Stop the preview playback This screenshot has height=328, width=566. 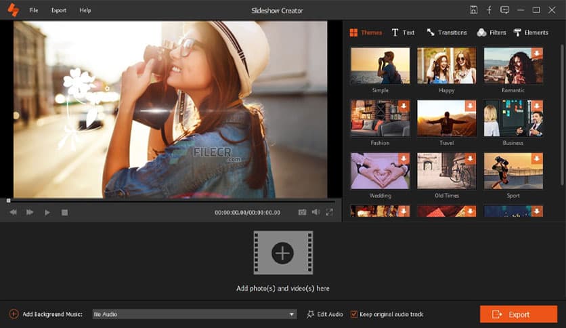(64, 212)
